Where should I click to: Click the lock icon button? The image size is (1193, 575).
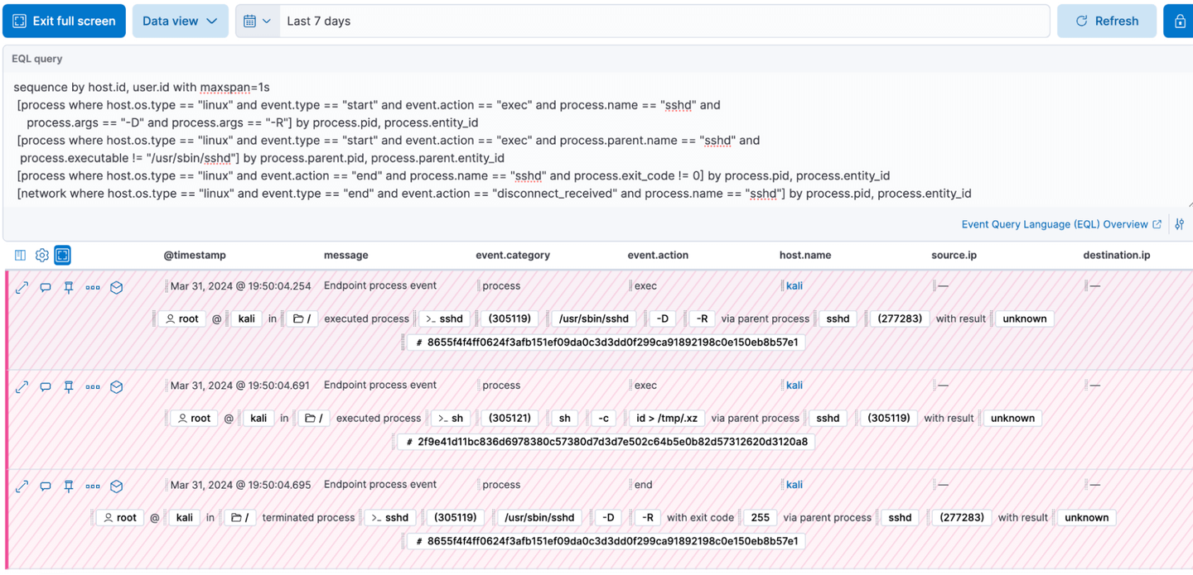point(1180,21)
